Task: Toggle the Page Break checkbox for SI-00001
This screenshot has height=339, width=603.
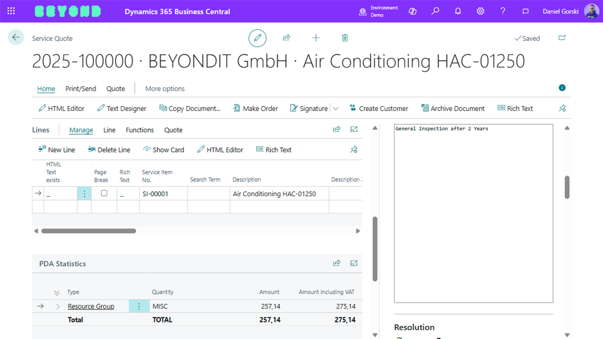Action: [x=104, y=193]
